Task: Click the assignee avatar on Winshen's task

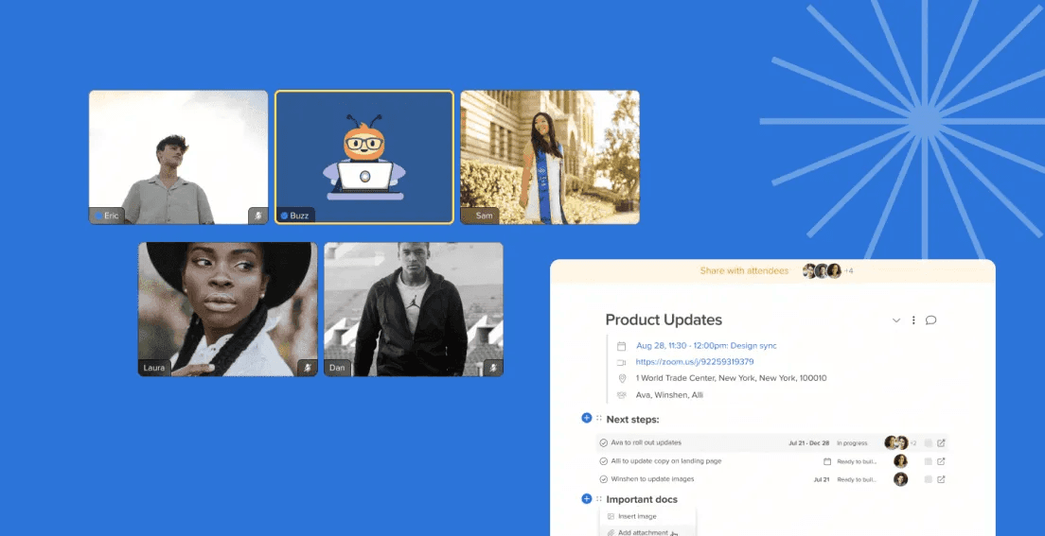Action: pos(900,478)
